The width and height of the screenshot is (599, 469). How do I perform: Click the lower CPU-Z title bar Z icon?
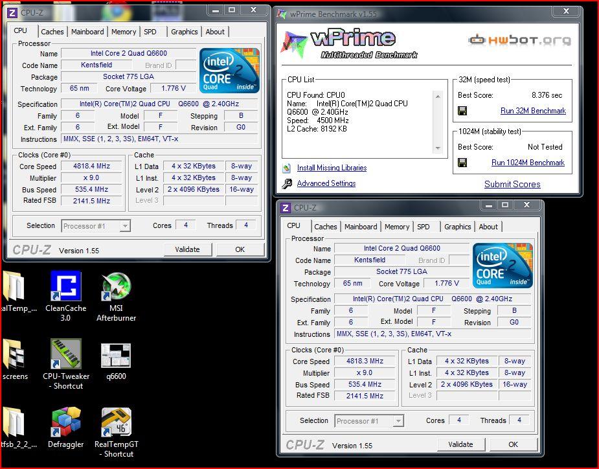286,207
